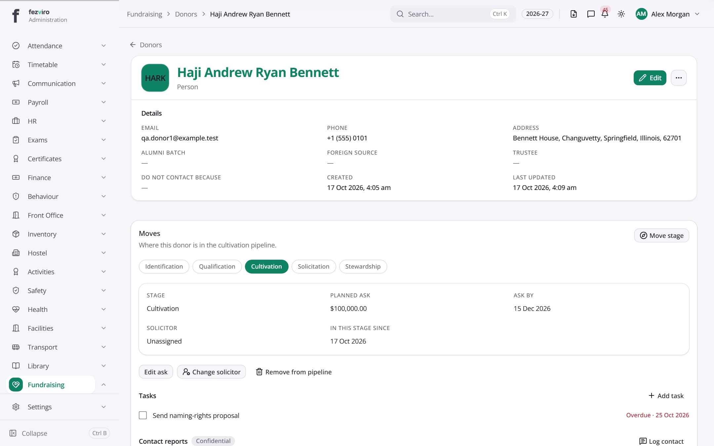This screenshot has height=446, width=714.
Task: Click the Edit ask button
Action: pos(156,372)
